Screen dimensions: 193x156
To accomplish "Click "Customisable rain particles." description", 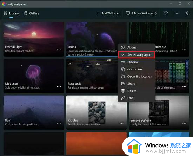I will tap(21, 124).
